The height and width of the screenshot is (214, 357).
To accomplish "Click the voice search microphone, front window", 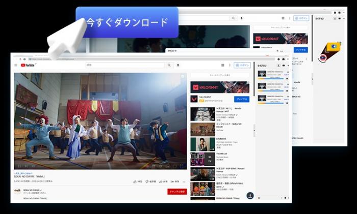I will click(x=178, y=65).
